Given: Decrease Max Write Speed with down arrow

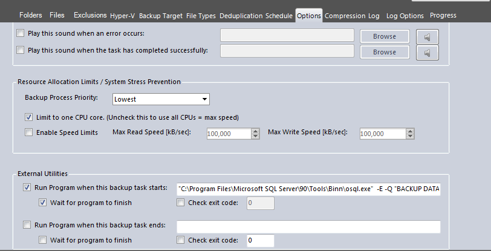Looking at the screenshot, I should [410, 136].
